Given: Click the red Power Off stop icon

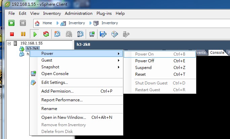Looking at the screenshot, I should click(12, 34).
